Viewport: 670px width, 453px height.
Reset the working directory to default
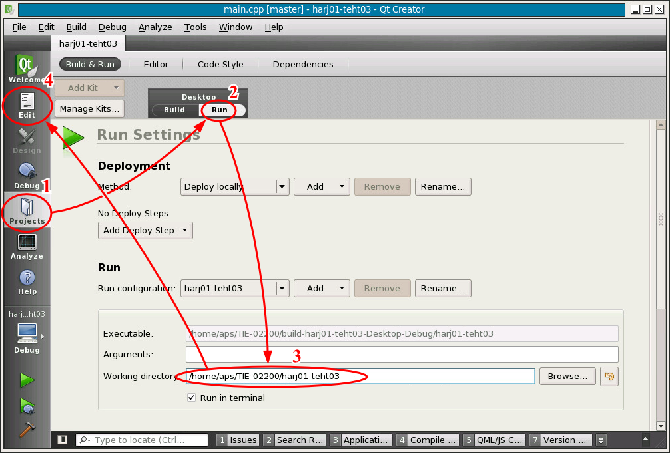click(609, 377)
